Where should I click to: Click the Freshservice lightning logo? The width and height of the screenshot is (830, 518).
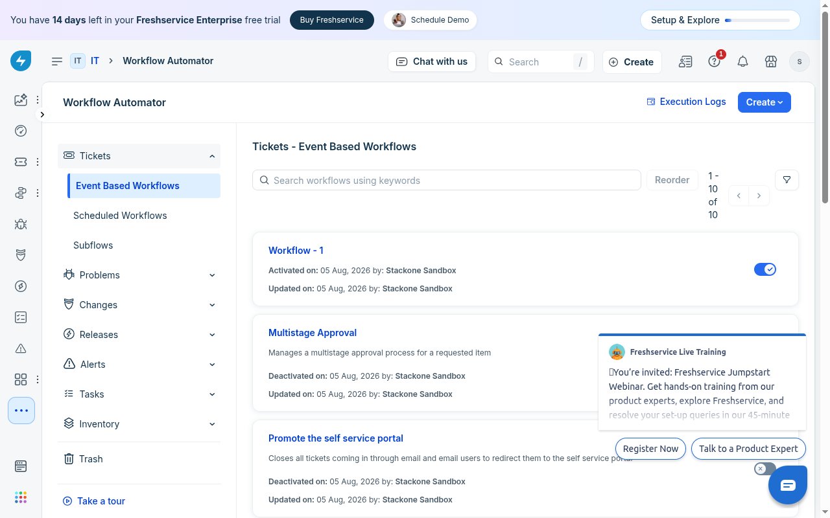[21, 61]
